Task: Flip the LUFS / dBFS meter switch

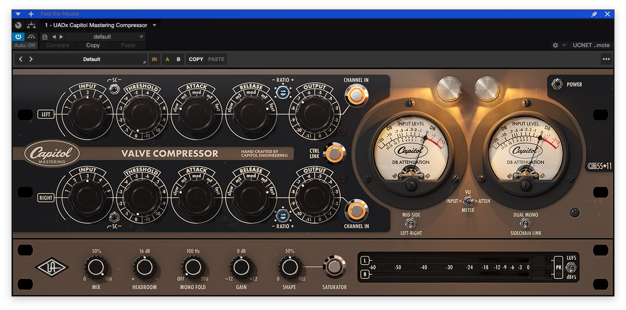Action: tap(571, 268)
